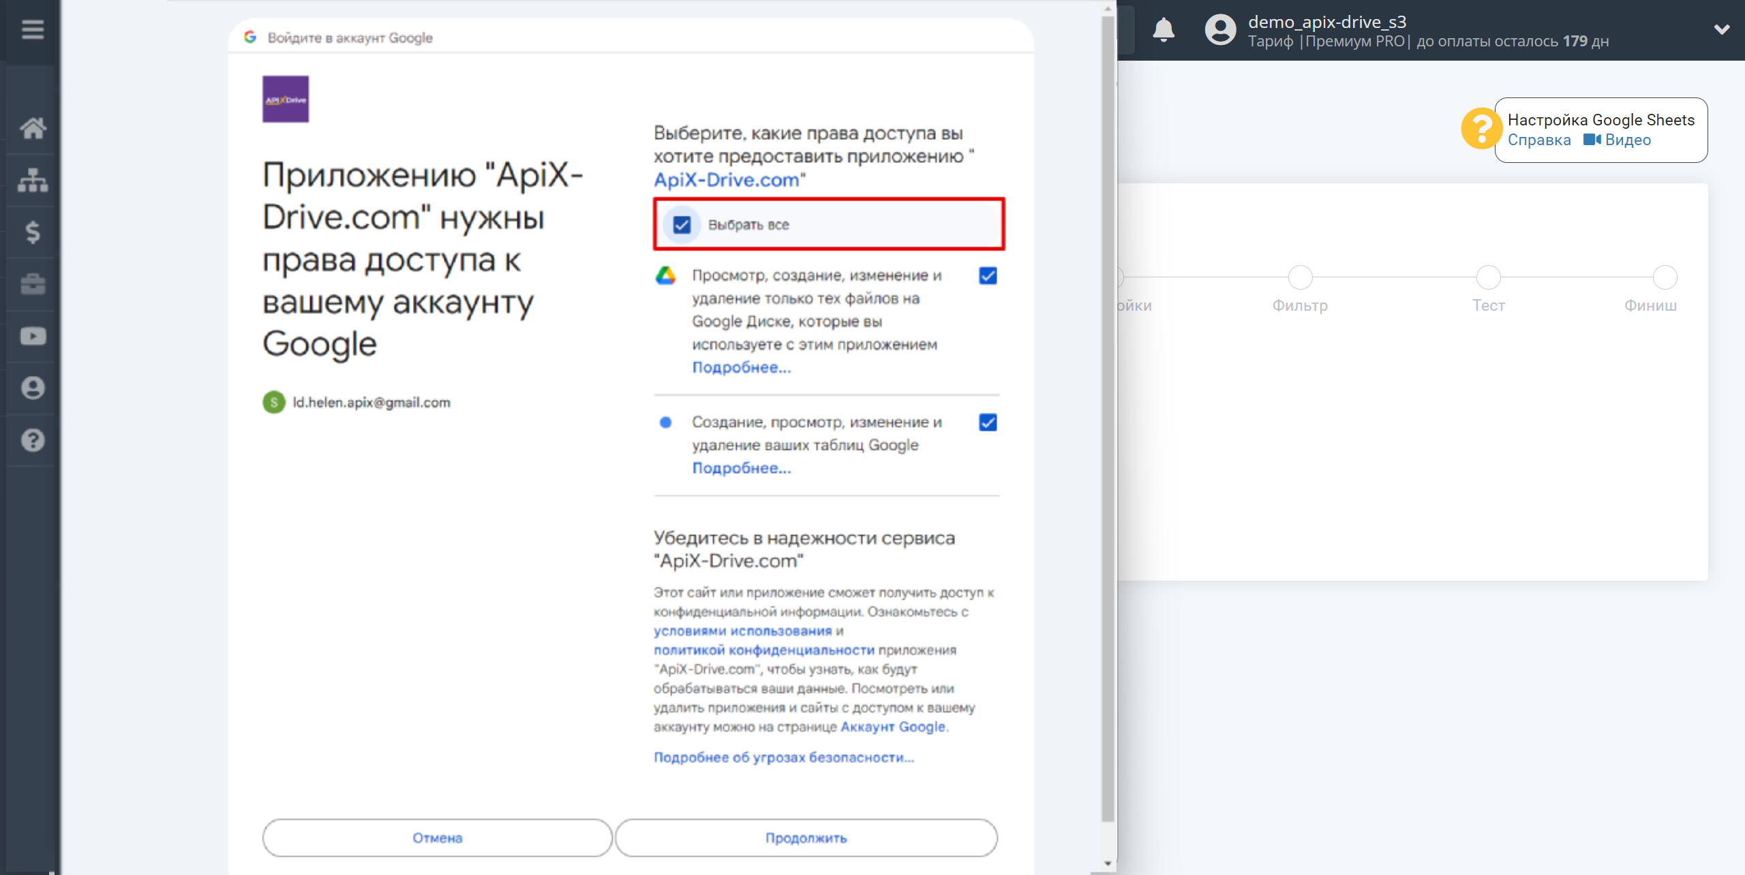Open 'Подробнее...' under Google Sheets permission

pyautogui.click(x=742, y=468)
